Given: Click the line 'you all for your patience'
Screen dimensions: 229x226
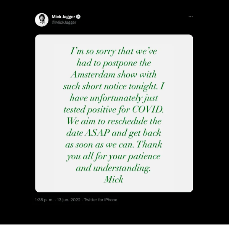Looking at the screenshot, I should click(113, 157).
